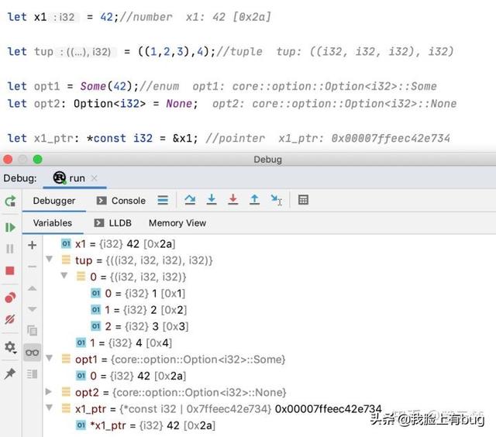This screenshot has height=437, width=496.
Task: Switch to the Debugger tab
Action: click(54, 201)
